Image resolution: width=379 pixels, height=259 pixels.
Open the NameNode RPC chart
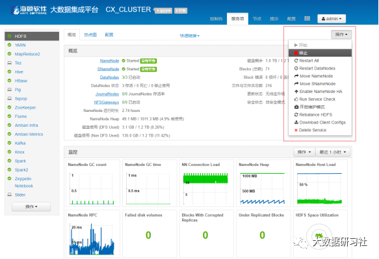pyautogui.click(x=92, y=234)
